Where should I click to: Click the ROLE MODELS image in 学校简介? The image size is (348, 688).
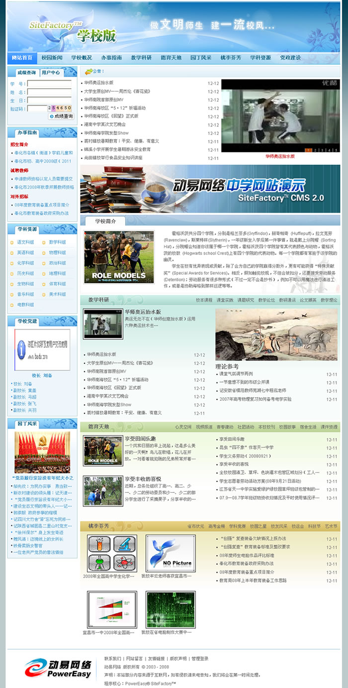coord(118,257)
